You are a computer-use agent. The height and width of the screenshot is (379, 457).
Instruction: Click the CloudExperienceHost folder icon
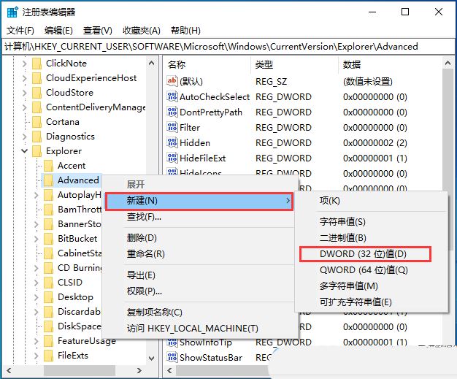click(x=37, y=78)
